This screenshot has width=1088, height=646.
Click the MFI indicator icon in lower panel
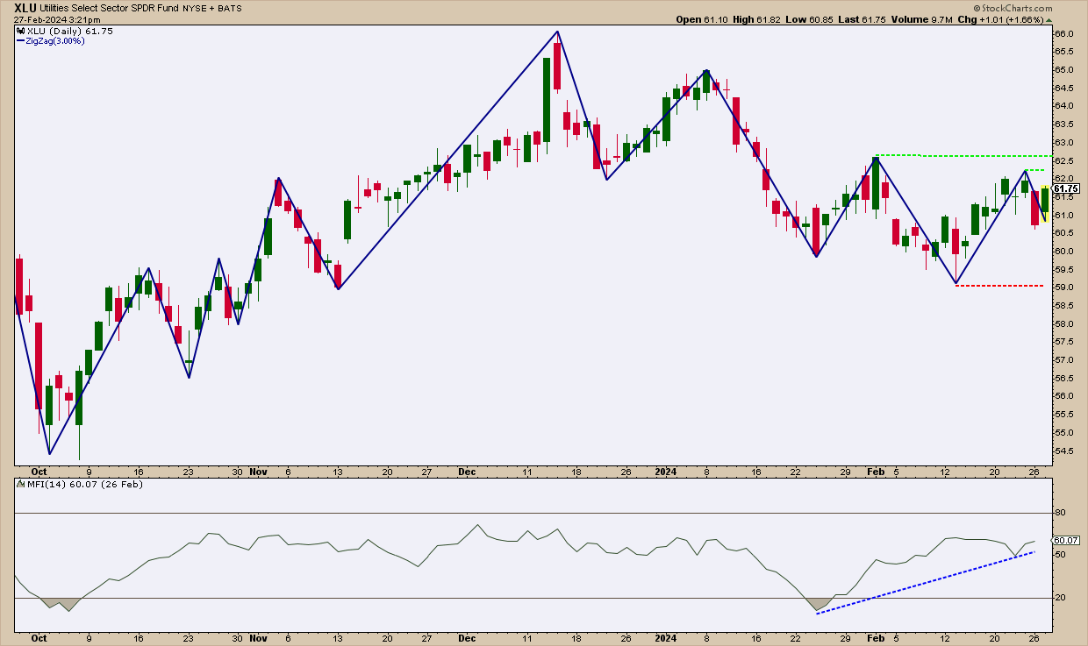click(21, 484)
